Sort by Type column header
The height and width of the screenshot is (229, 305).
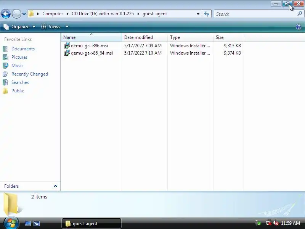190,37
